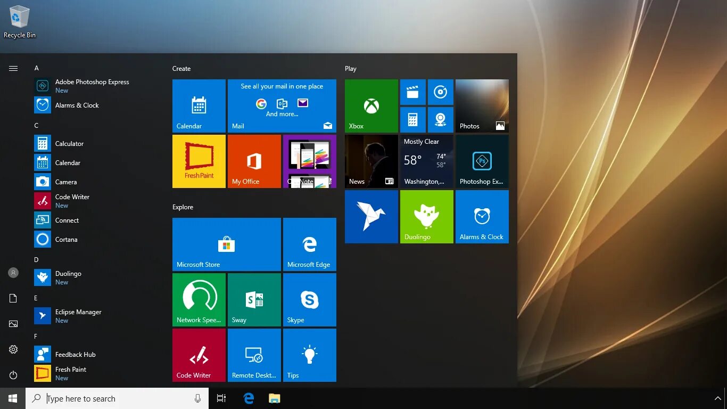Open Settings gear in Start sidebar
The height and width of the screenshot is (409, 727).
pyautogui.click(x=13, y=349)
